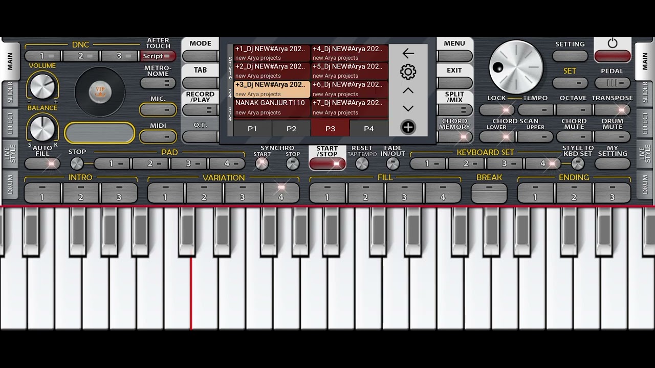
Task: Open the style list settings gear
Action: (x=408, y=72)
